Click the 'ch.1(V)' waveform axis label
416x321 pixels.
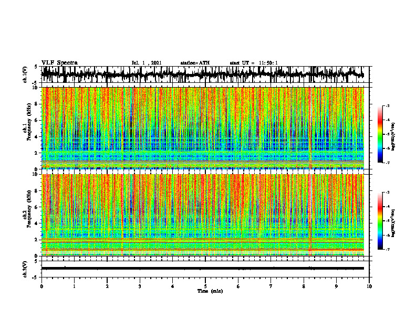coord(25,74)
